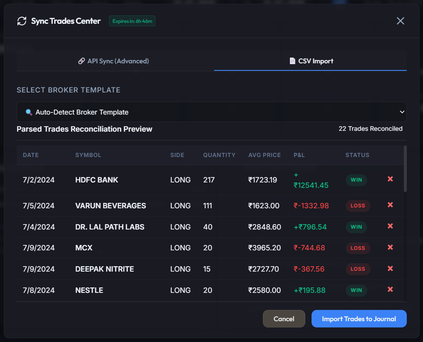Click the link icon on API Sync tab
This screenshot has height=342, width=423.
[x=82, y=61]
